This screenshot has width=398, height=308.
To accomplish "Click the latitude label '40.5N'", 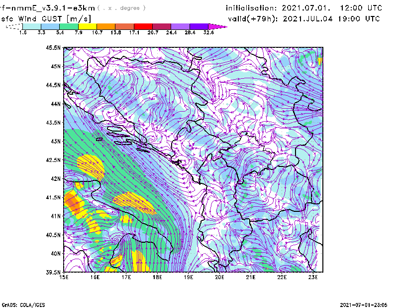I will (53, 235).
